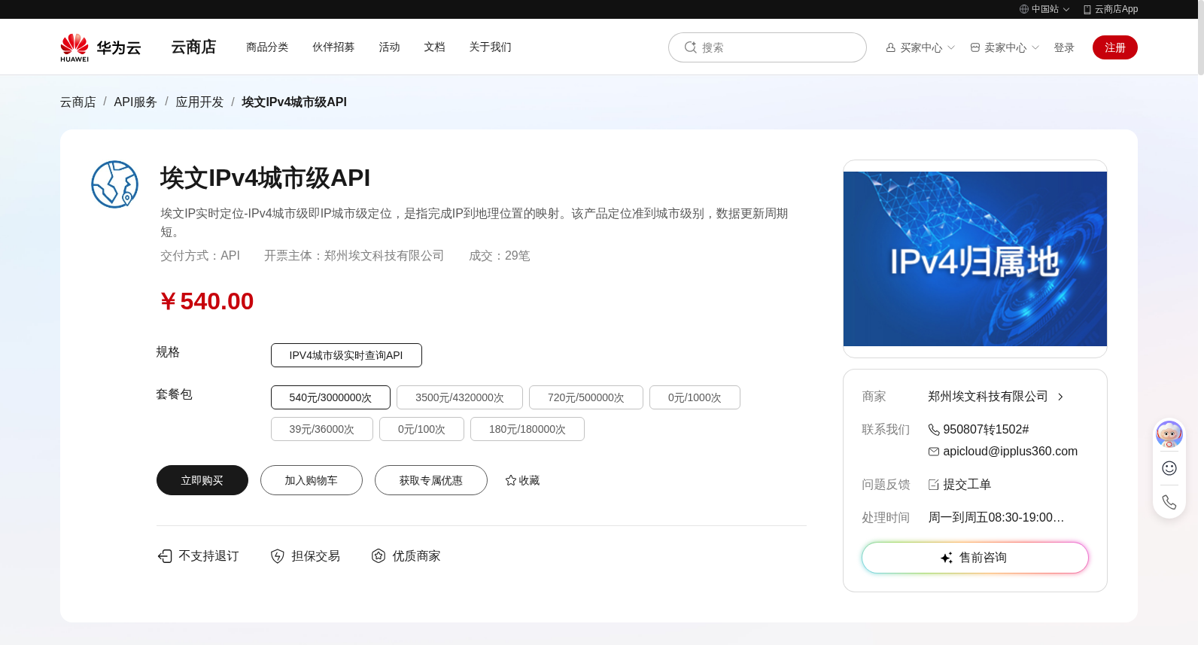The image size is (1204, 645).
Task: Click the 注册 button
Action: point(1115,47)
